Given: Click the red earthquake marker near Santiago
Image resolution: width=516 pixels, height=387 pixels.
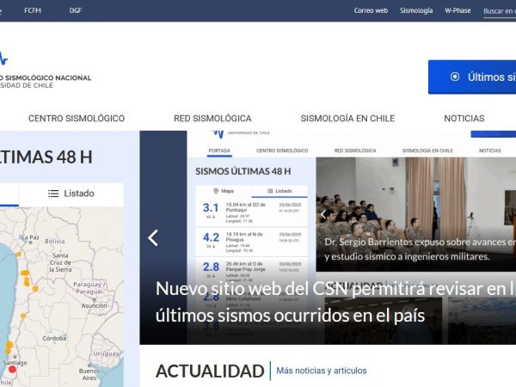Looking at the screenshot, I should [12, 370].
